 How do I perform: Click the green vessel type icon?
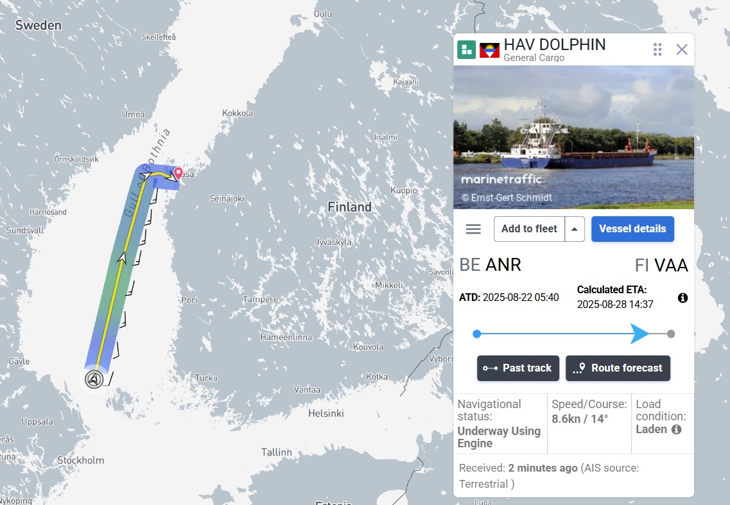click(x=467, y=50)
